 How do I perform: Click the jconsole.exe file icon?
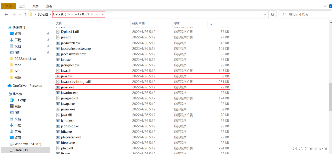(58, 126)
